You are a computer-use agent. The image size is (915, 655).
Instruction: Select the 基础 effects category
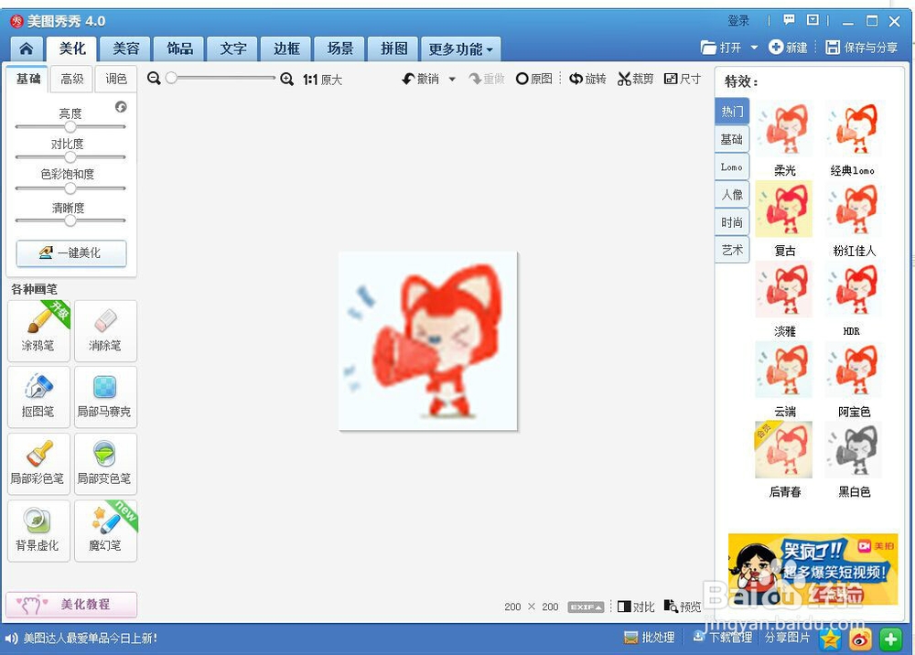(x=732, y=139)
